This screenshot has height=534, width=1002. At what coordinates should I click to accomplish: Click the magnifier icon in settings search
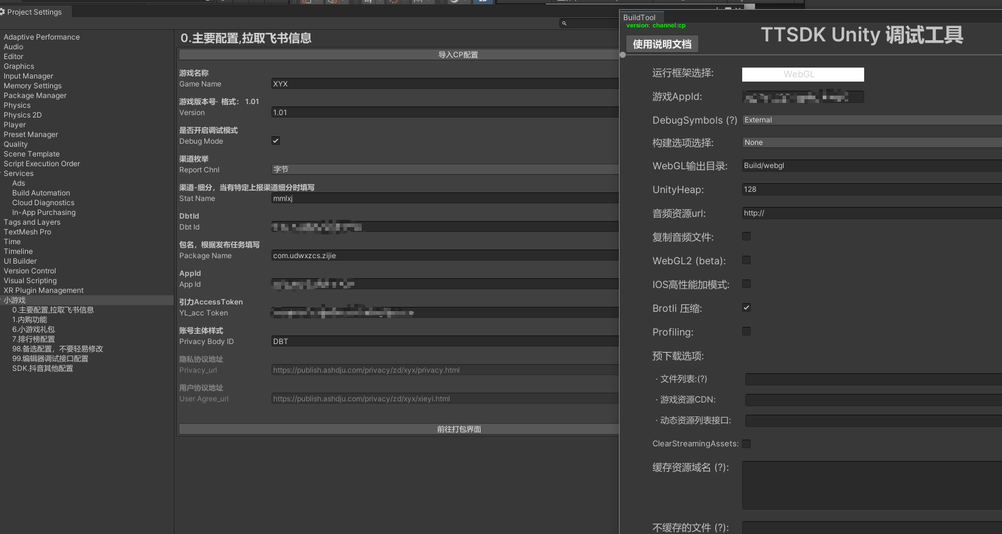[564, 23]
